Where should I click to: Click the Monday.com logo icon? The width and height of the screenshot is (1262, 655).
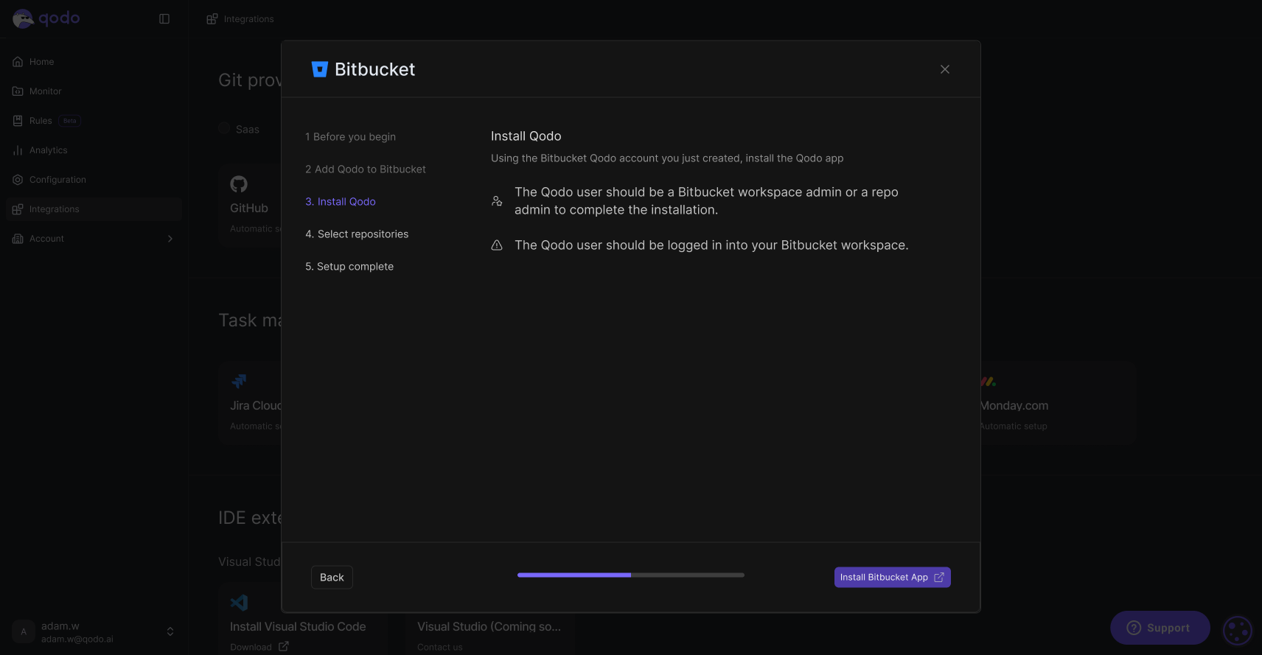pyautogui.click(x=989, y=382)
